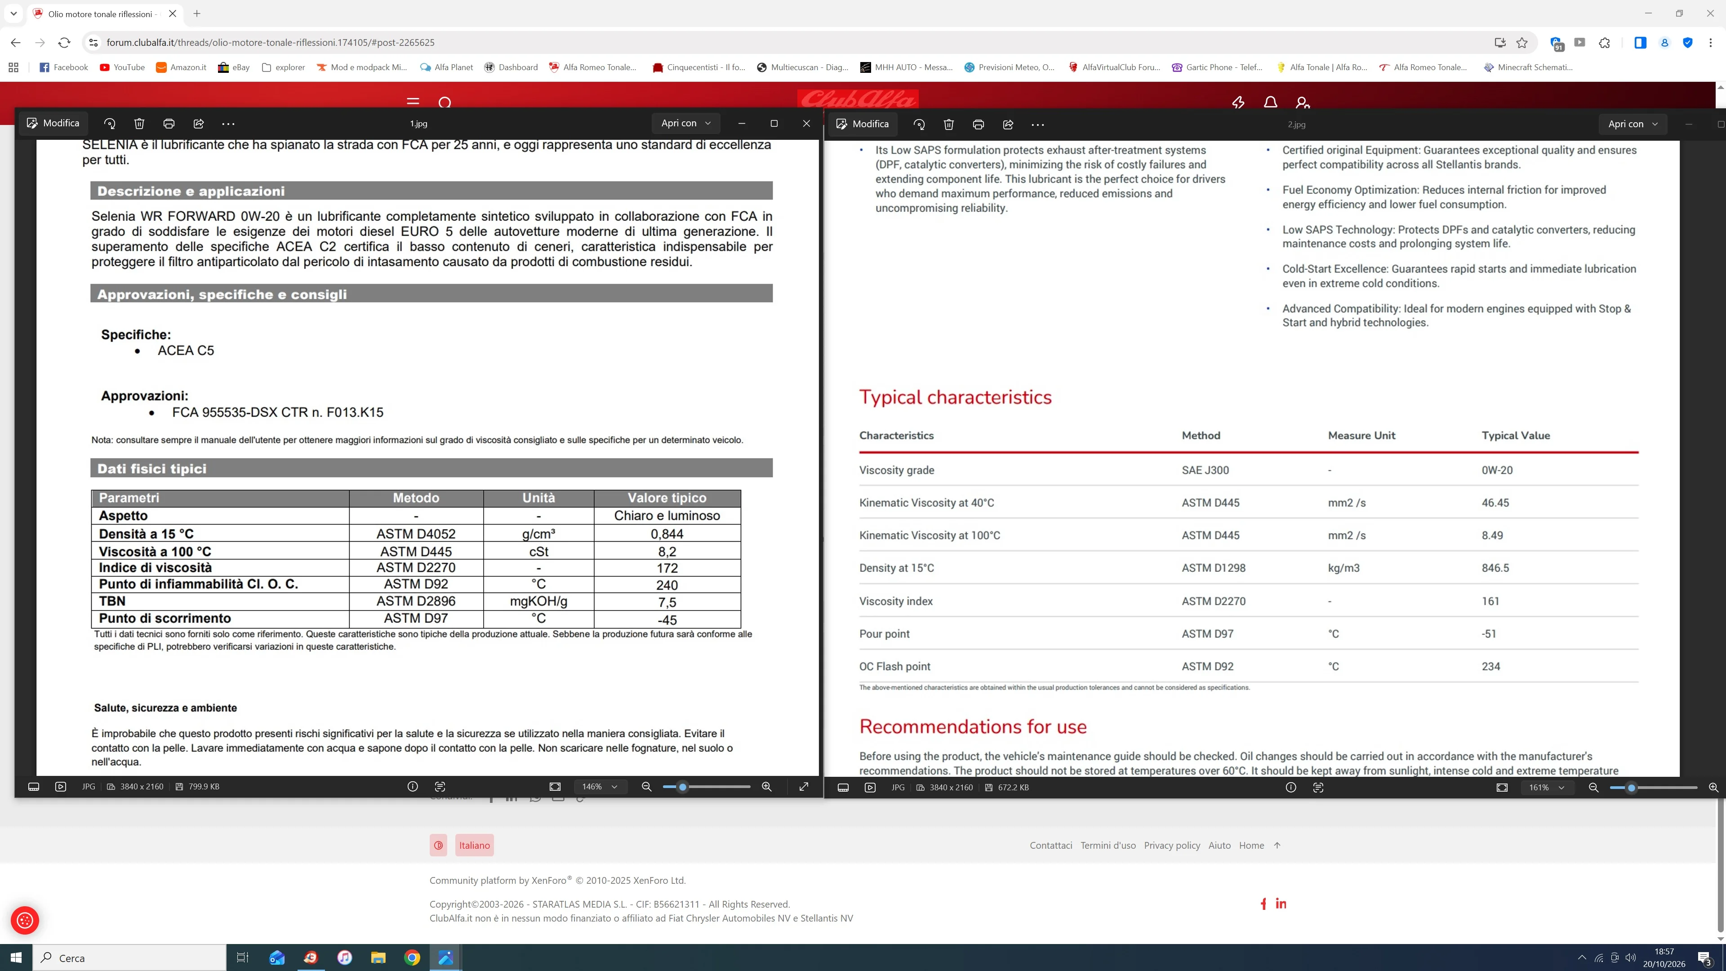This screenshot has width=1726, height=971.
Task: Expand Apri con dropdown in 2.jpg viewer
Action: click(1633, 124)
